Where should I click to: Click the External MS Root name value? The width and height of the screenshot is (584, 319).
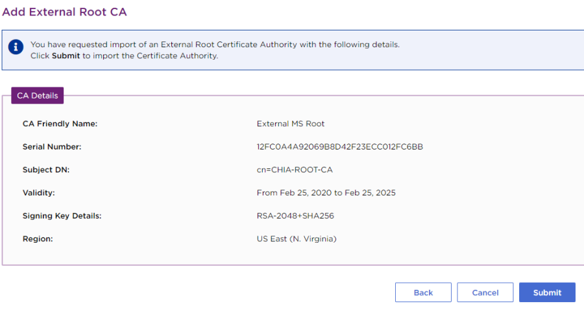tap(291, 124)
